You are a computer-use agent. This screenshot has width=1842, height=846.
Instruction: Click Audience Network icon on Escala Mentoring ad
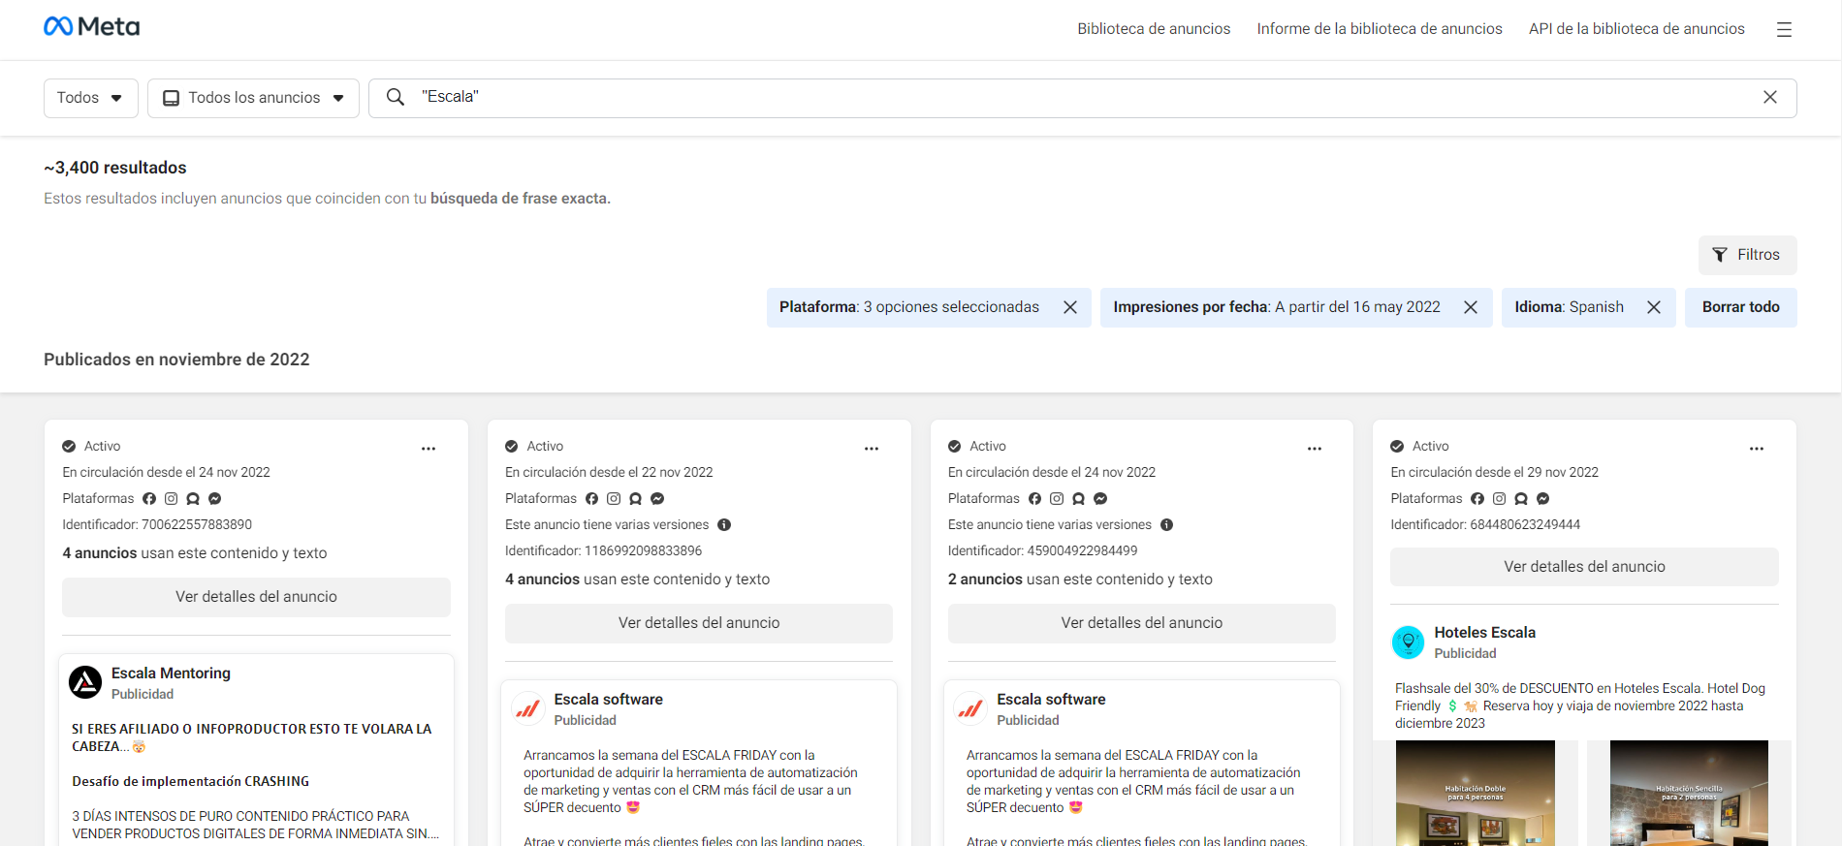[x=193, y=498]
